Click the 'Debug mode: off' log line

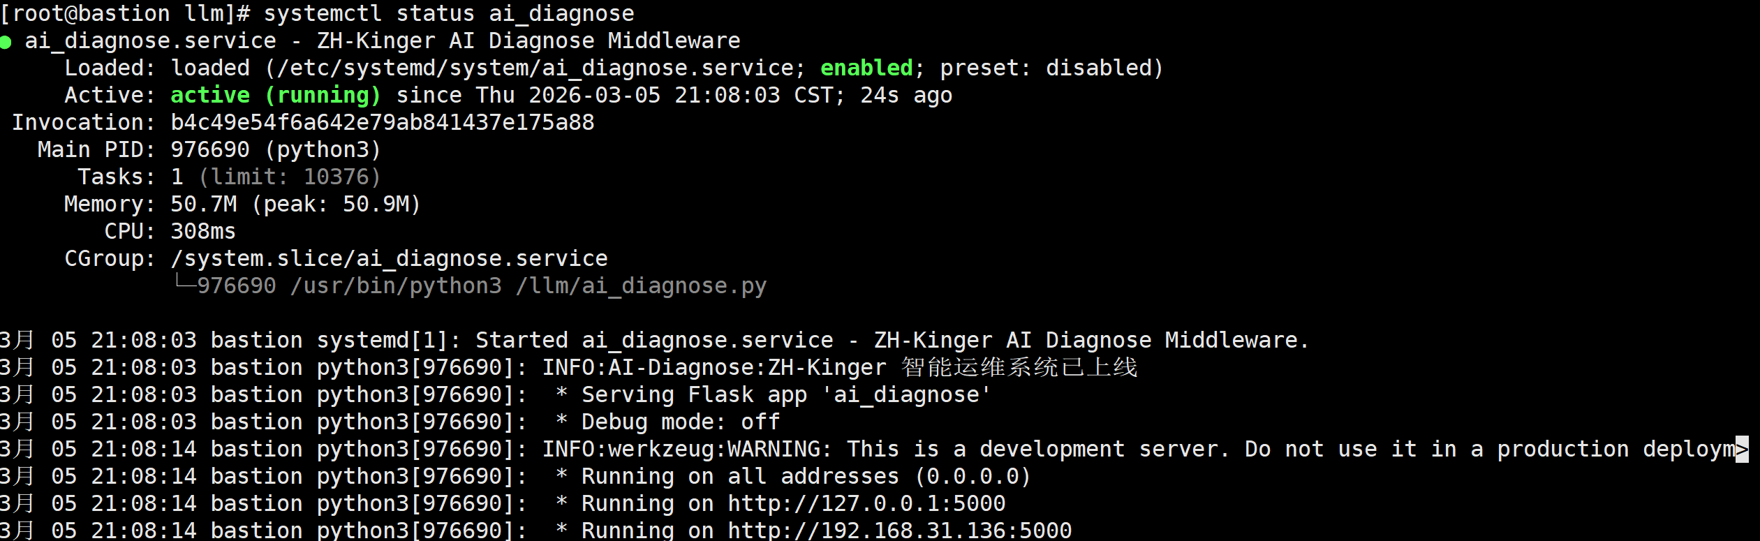[668, 422]
